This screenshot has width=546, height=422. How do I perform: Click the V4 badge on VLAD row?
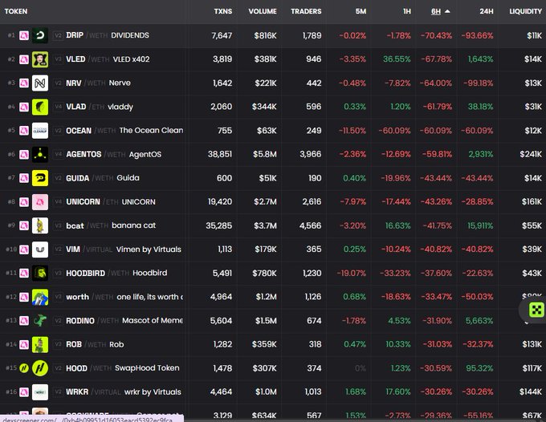coord(58,107)
